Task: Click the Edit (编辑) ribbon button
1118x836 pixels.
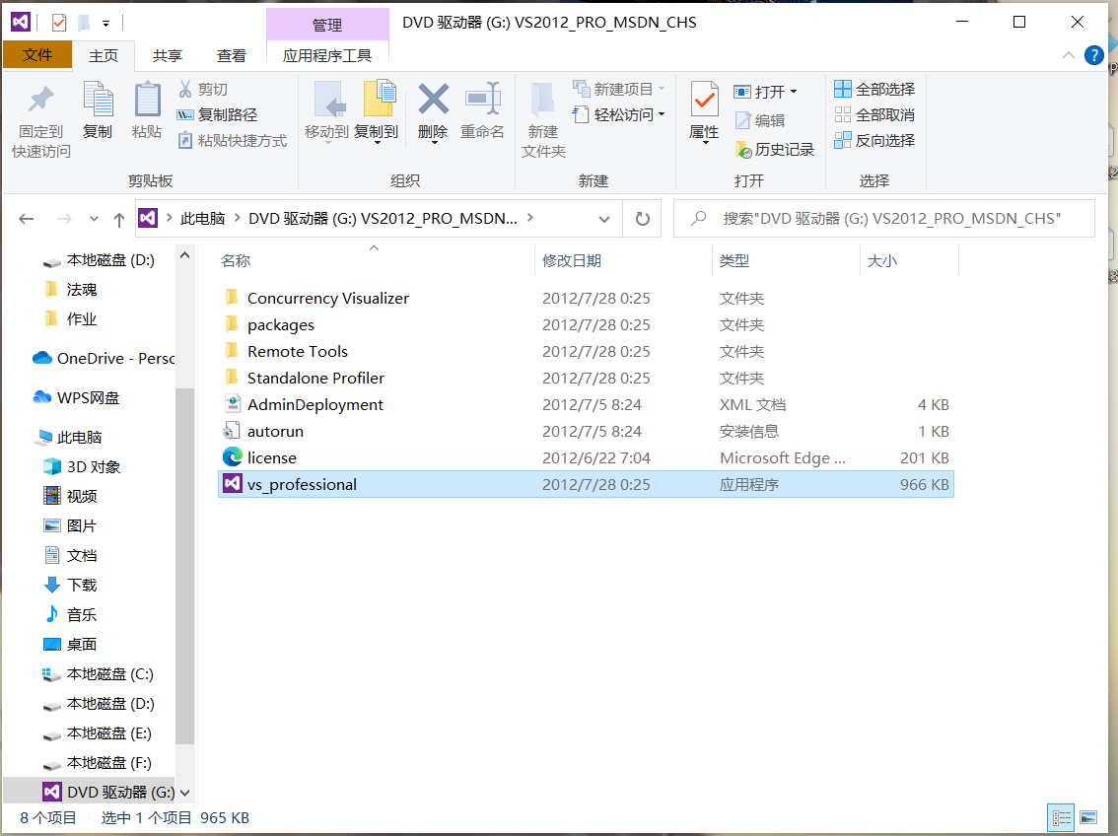Action: point(759,120)
